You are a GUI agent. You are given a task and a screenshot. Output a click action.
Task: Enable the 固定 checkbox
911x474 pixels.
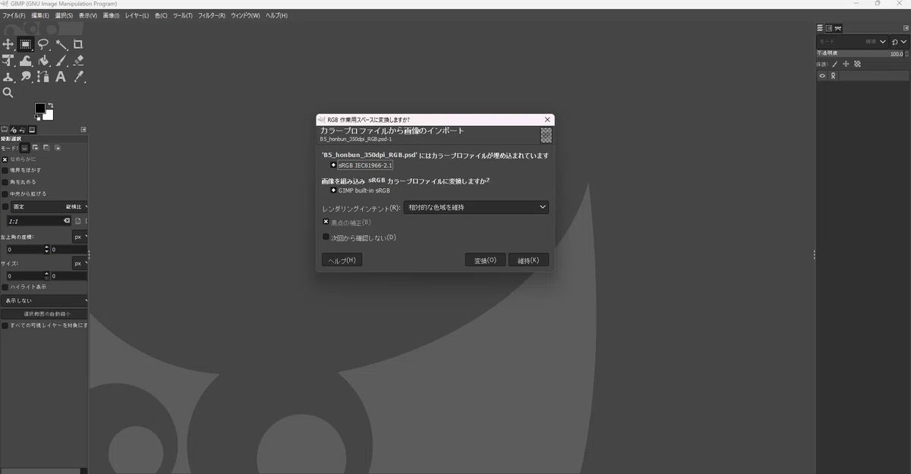5,206
